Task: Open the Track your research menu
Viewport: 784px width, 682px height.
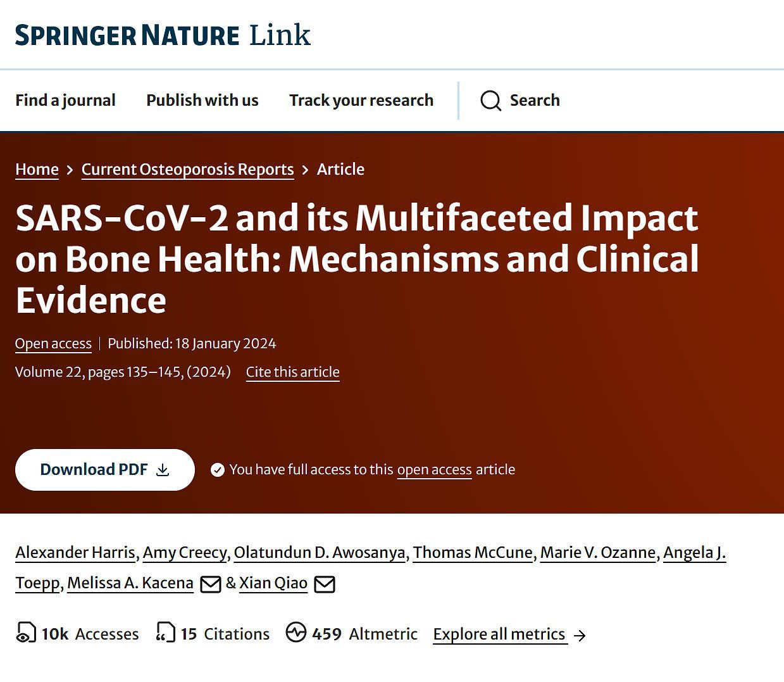Action: [x=361, y=100]
